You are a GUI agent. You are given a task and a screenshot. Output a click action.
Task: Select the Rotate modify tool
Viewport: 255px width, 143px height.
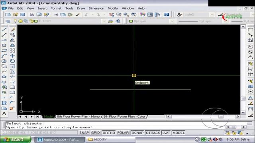pyautogui.click(x=12, y=61)
